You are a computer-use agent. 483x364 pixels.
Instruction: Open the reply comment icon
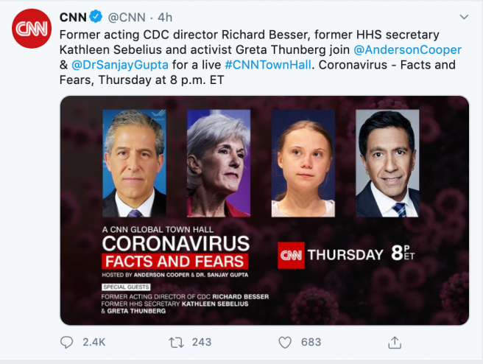[x=67, y=342]
